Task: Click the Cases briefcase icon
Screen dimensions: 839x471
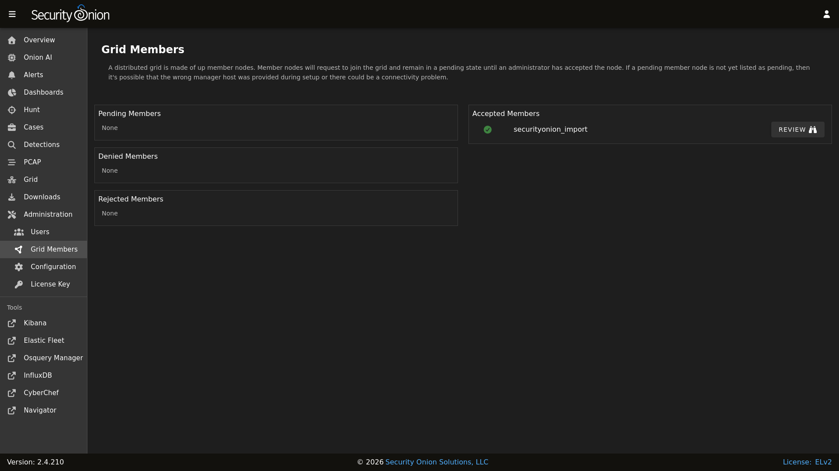Action: click(x=12, y=127)
